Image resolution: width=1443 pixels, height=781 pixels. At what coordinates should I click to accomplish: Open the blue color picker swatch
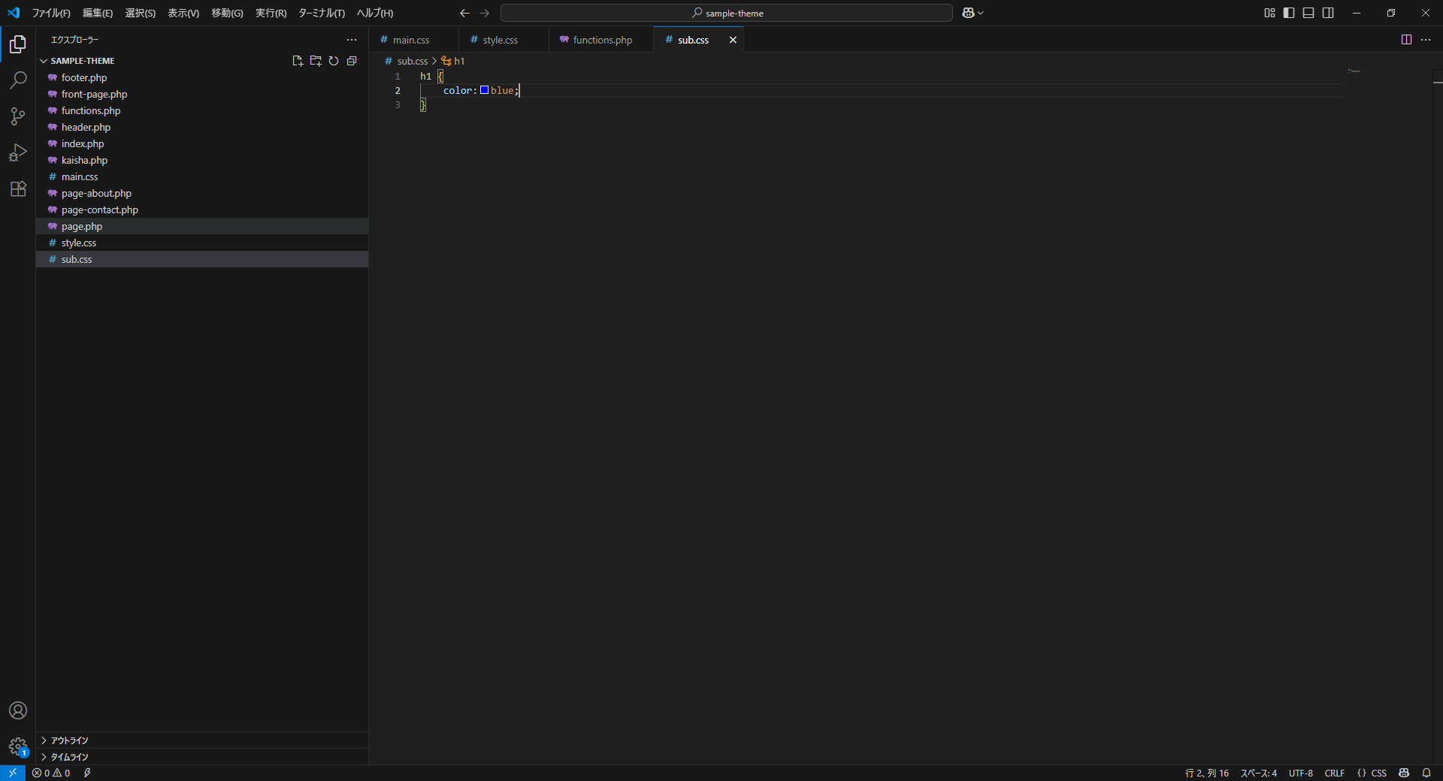[x=485, y=90]
